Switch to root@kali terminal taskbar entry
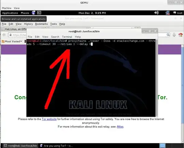The width and height of the screenshot is (184, 148). pyautogui.click(x=20, y=146)
